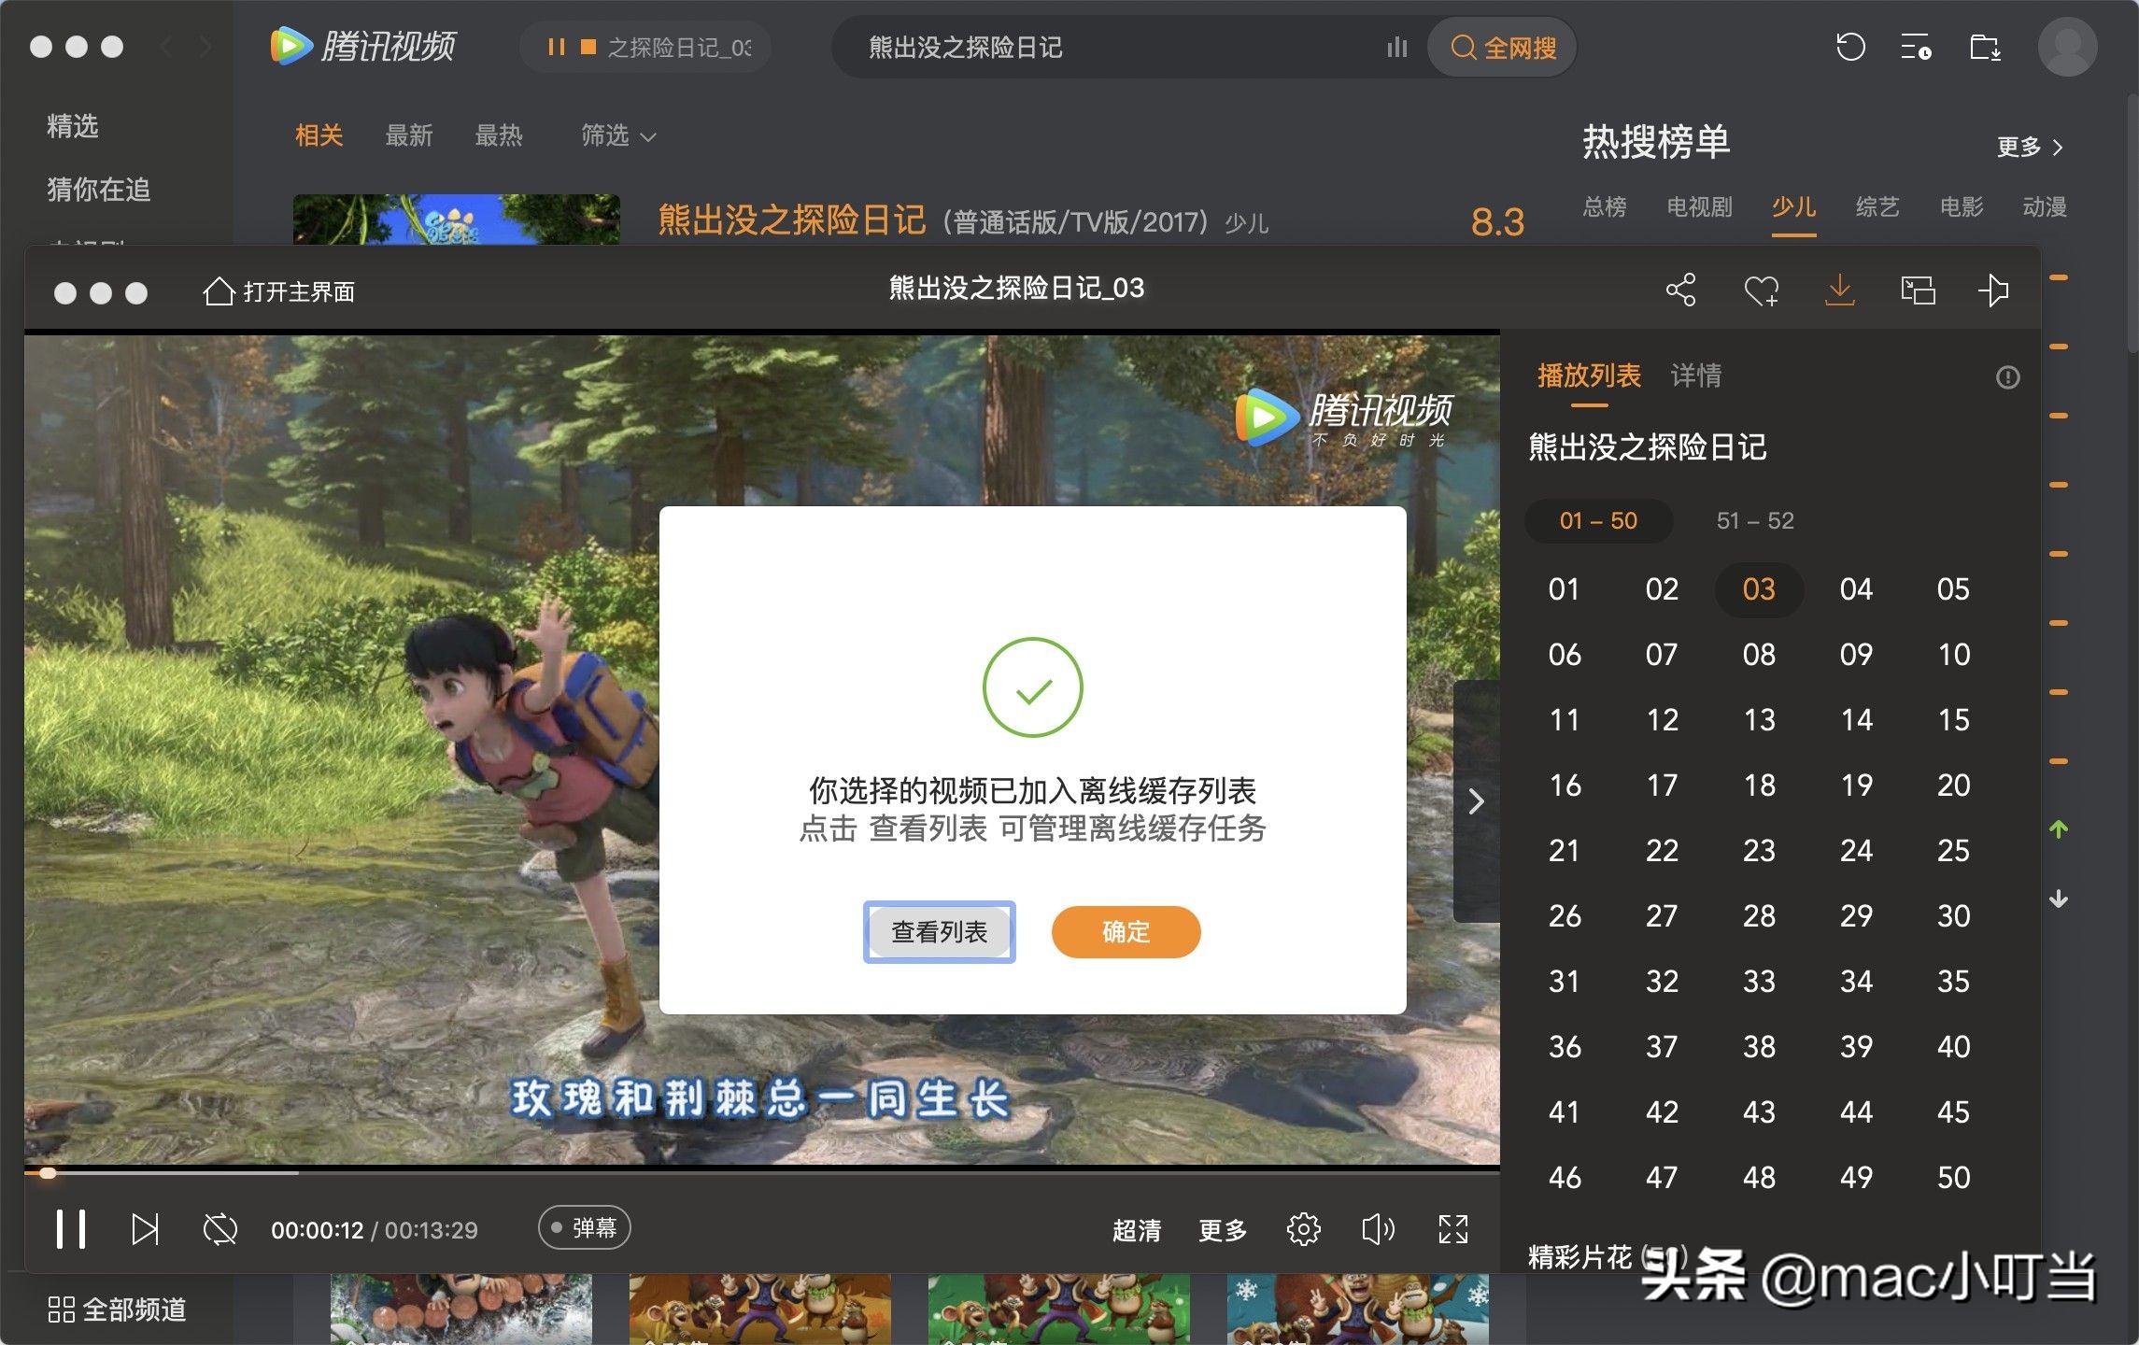This screenshot has height=1345, width=2139.
Task: Disable the loop playback icon
Action: (x=219, y=1230)
